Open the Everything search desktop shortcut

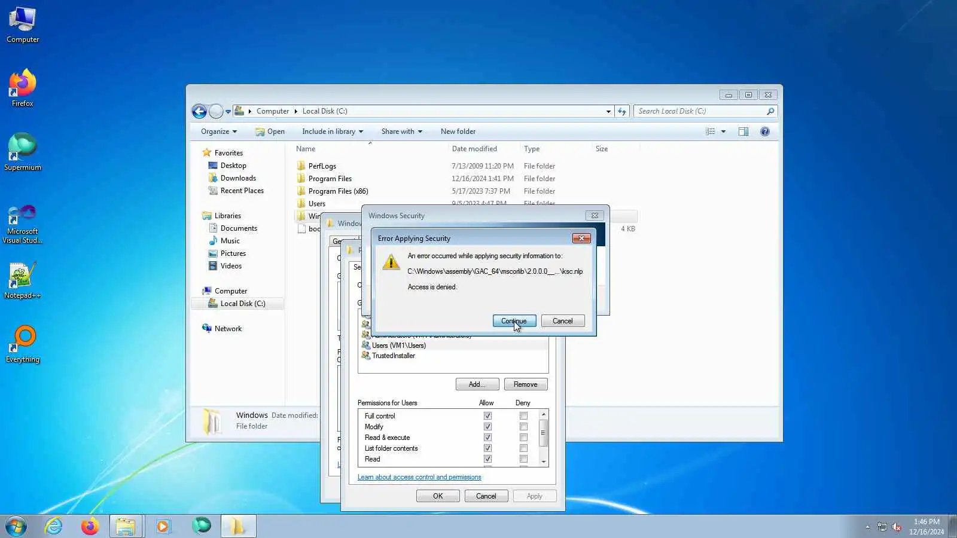23,344
